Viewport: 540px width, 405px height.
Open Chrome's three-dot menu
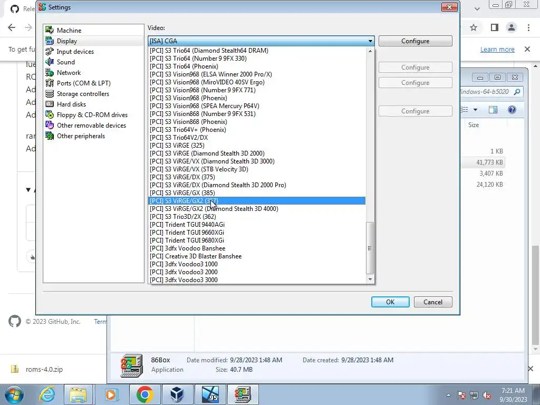coord(528,27)
